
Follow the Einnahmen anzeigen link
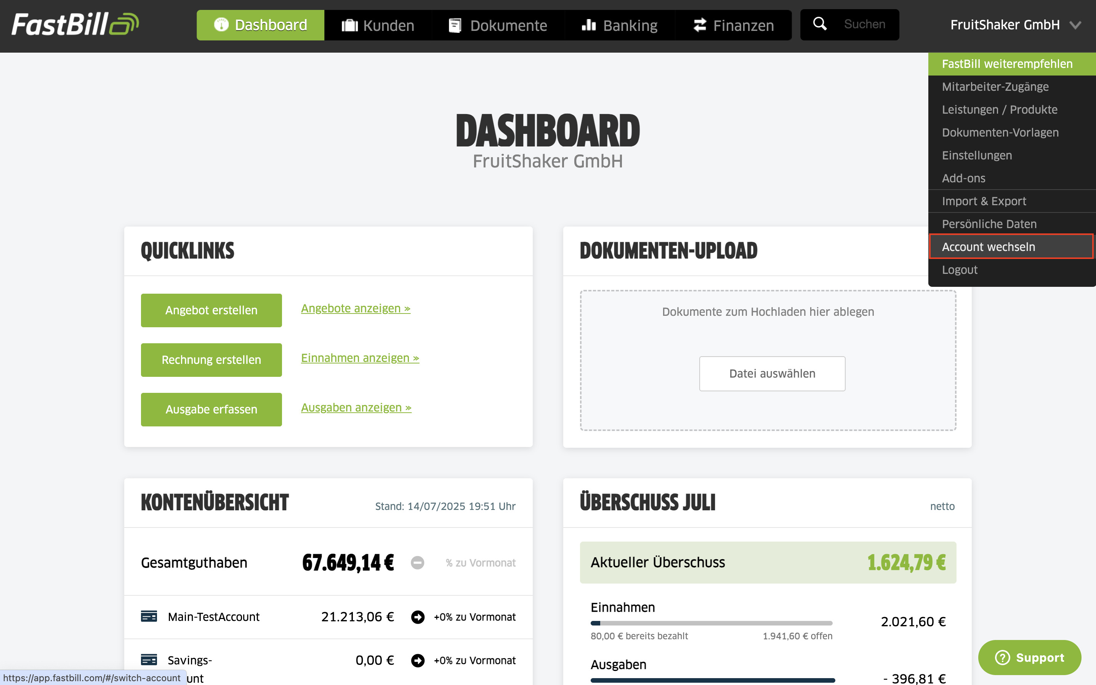(x=360, y=358)
